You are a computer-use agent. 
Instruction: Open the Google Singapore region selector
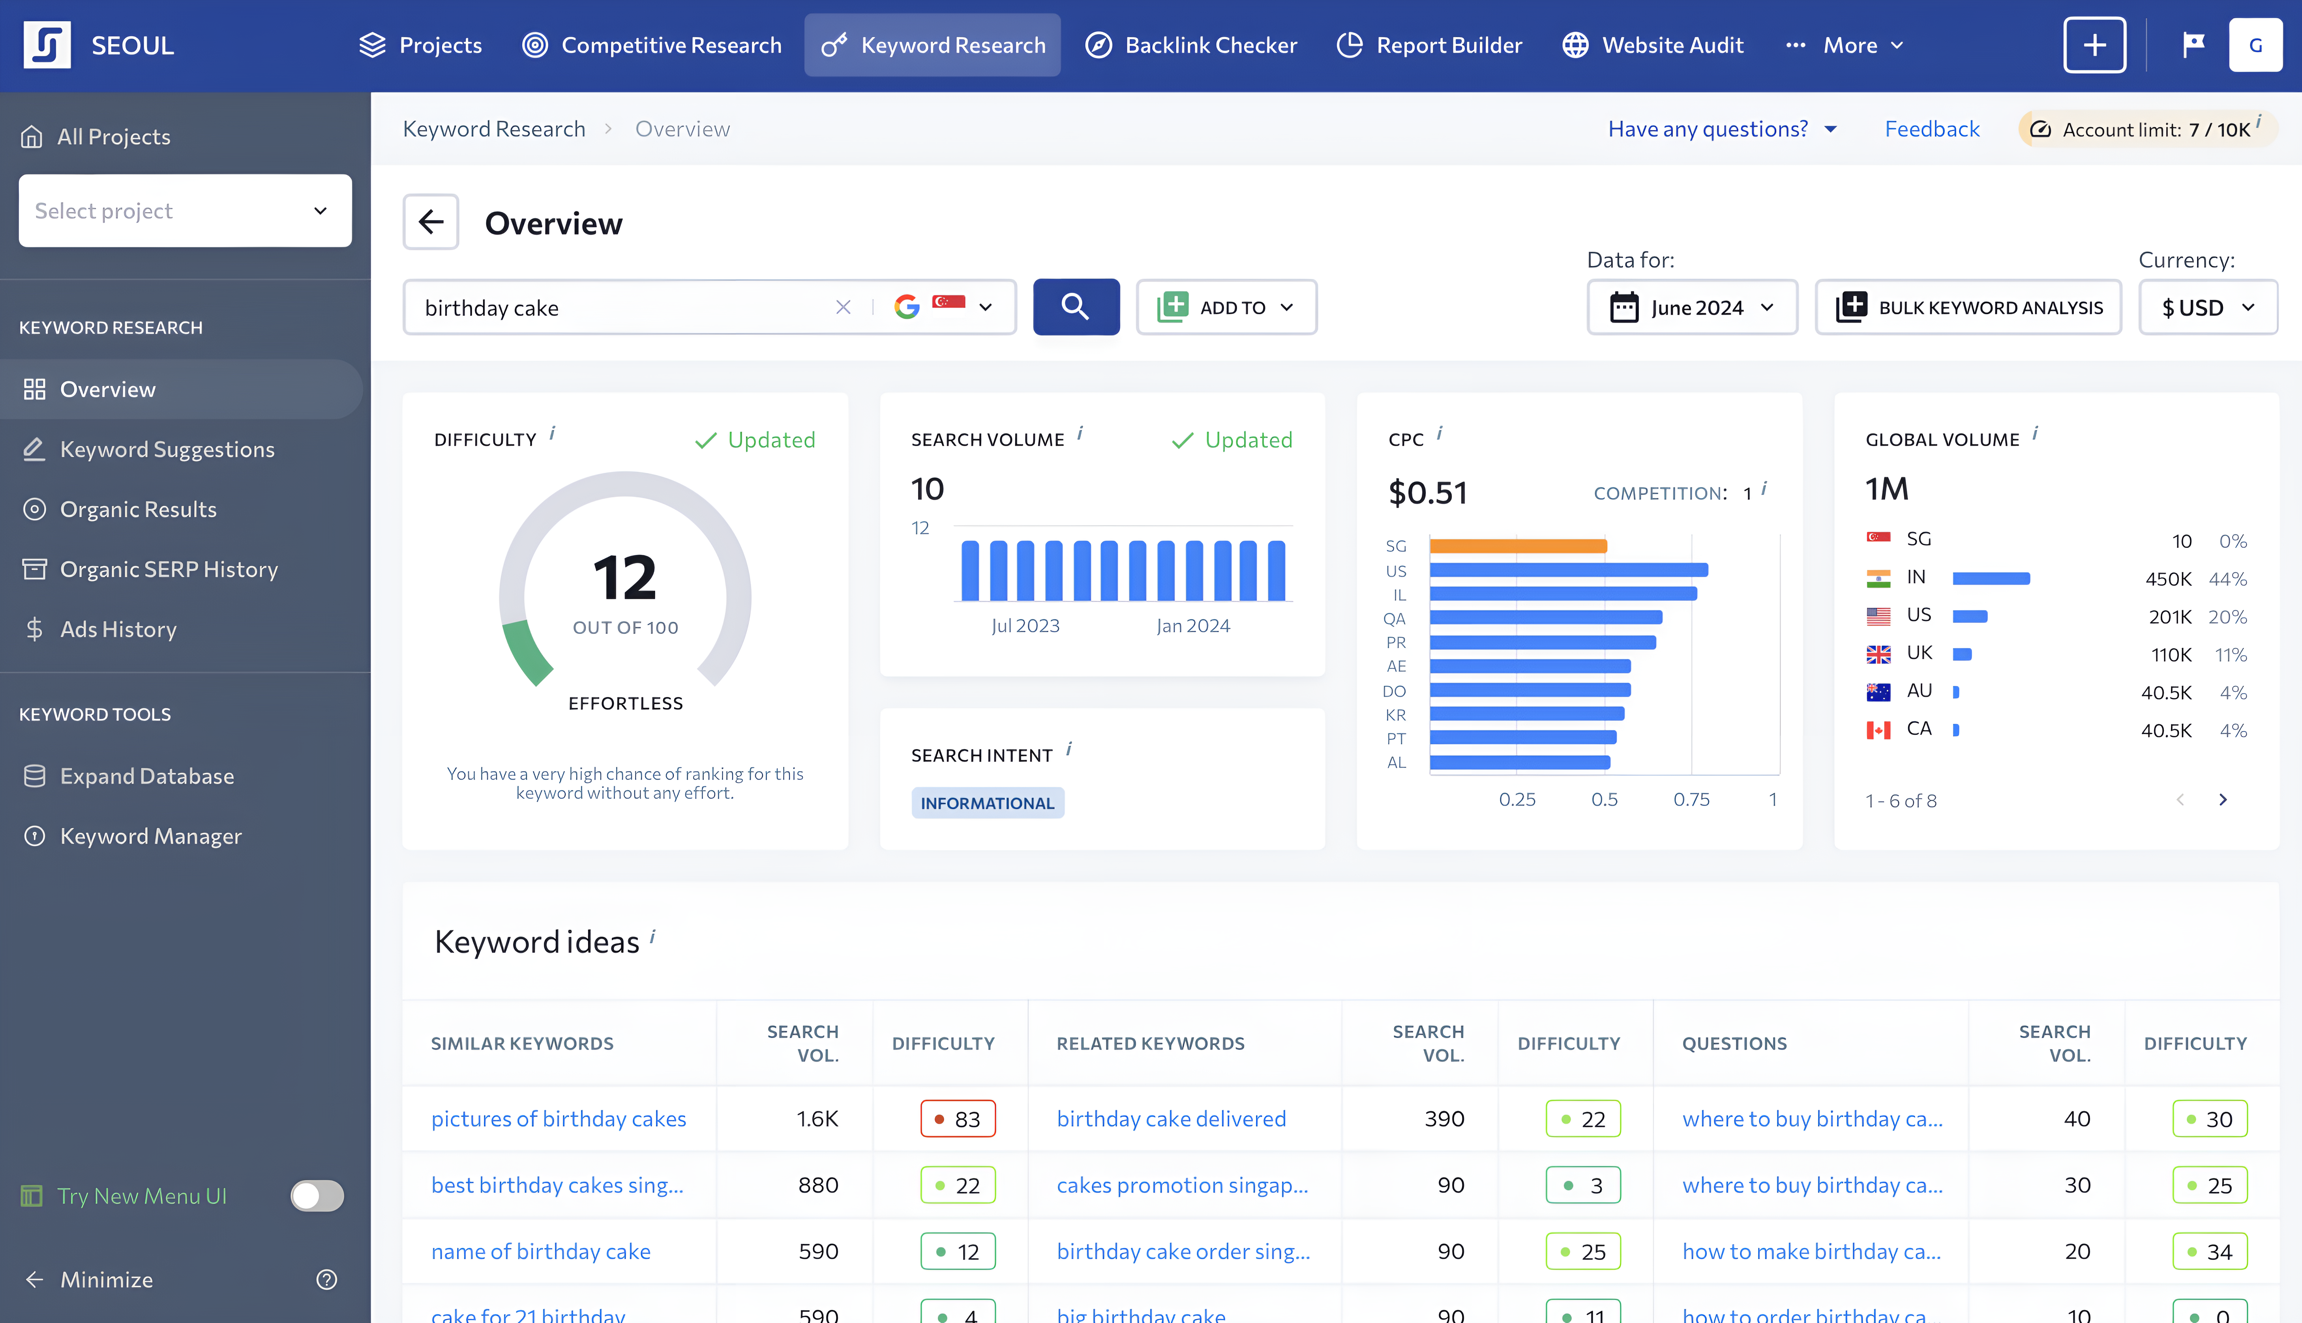(943, 307)
